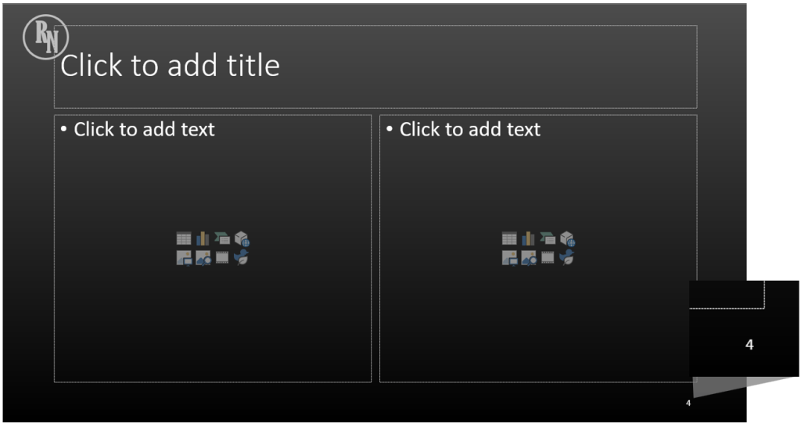Screen dimensions: 801x423
Task: Insert video in the left placeholder
Action: point(222,257)
